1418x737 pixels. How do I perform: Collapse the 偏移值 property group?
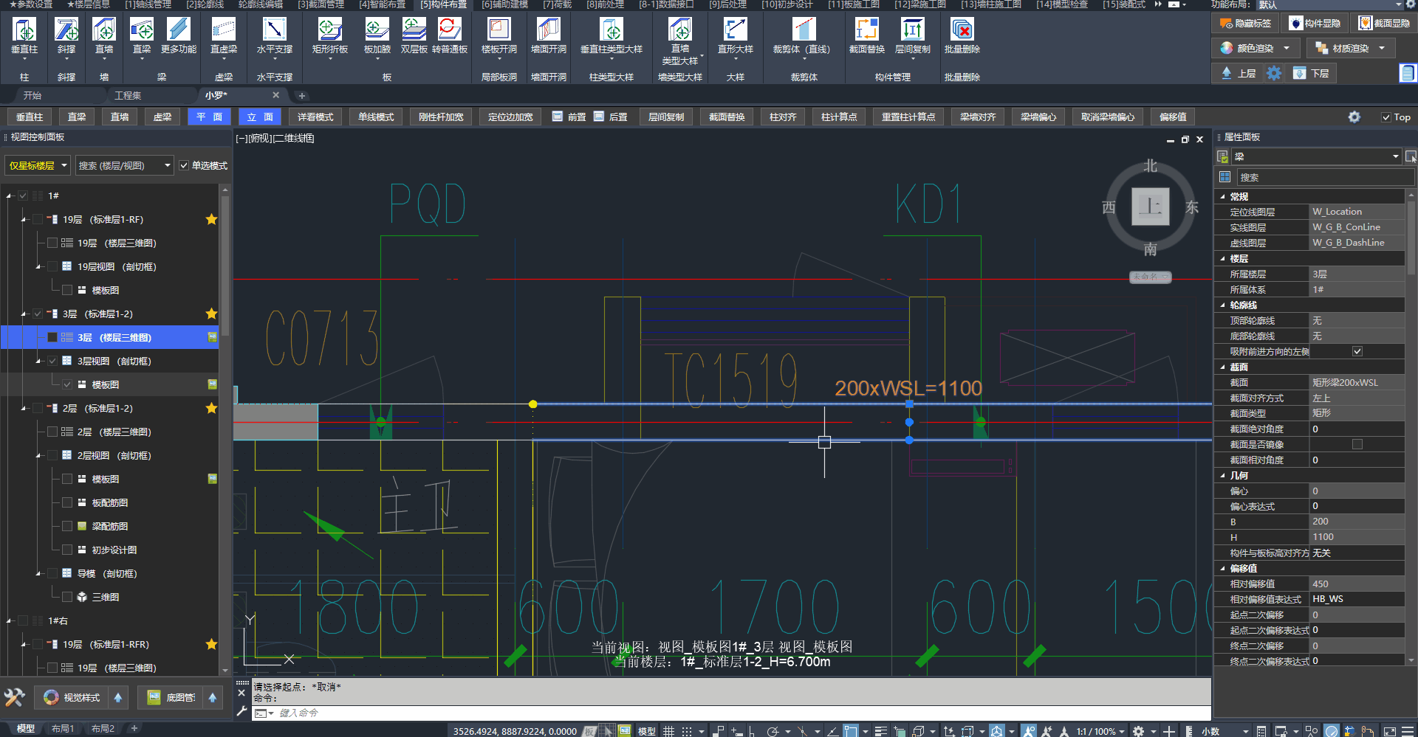coord(1223,569)
